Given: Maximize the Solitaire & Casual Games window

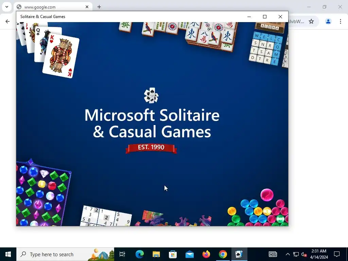Looking at the screenshot, I should tap(264, 17).
